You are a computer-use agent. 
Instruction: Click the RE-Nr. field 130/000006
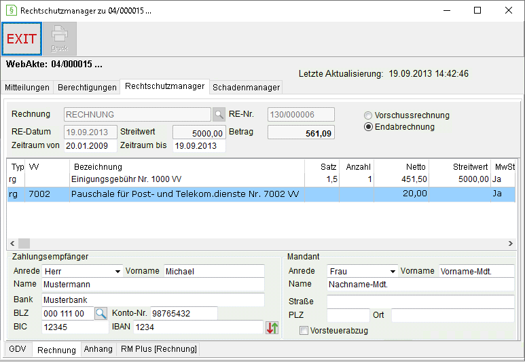point(301,115)
